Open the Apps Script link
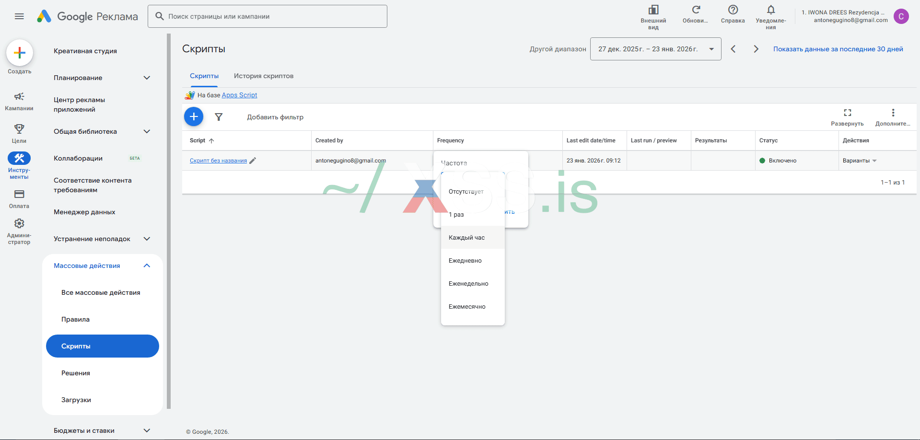This screenshot has width=920, height=440. 239,95
